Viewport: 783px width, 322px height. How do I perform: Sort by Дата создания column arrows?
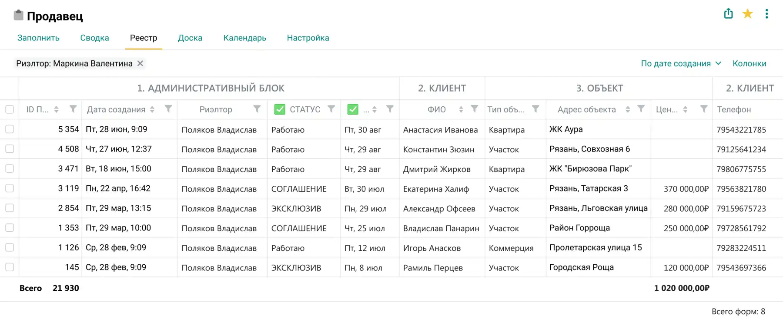(x=152, y=109)
